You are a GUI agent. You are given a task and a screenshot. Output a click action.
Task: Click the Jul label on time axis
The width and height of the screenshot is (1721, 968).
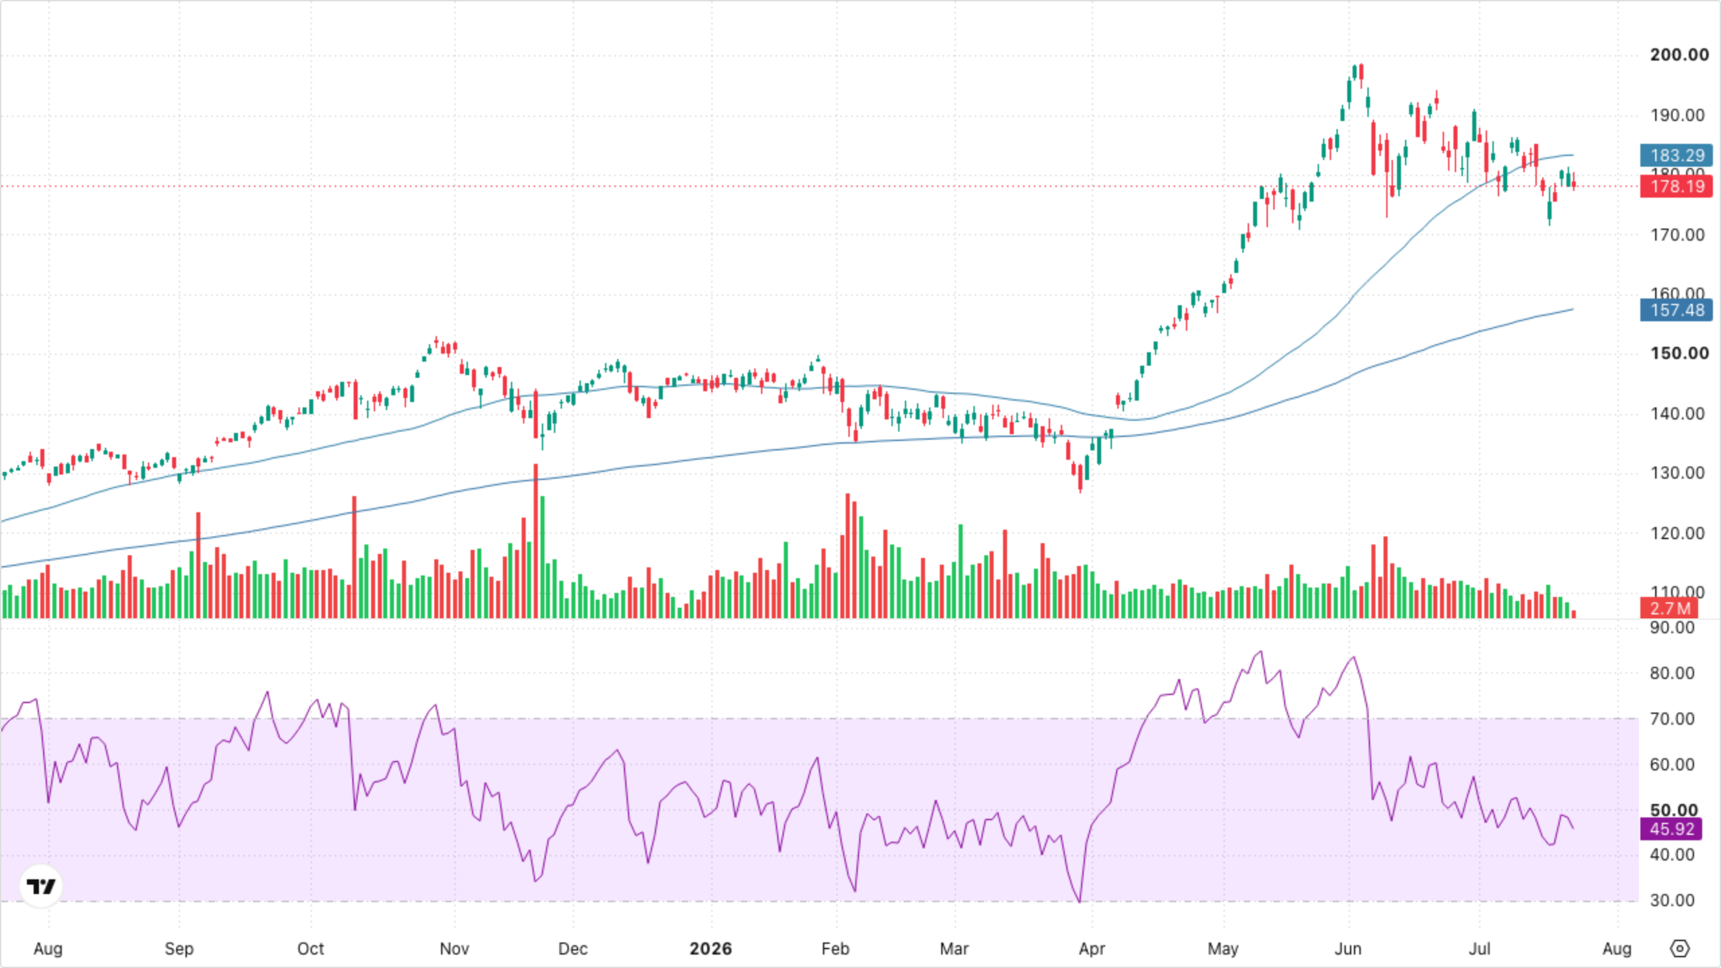[x=1479, y=949]
